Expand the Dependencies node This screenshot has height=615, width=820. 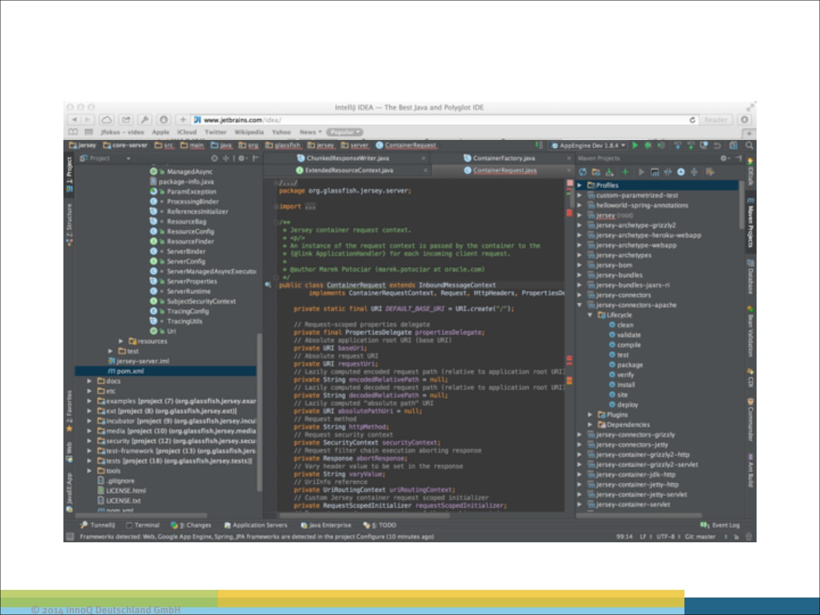[x=590, y=425]
